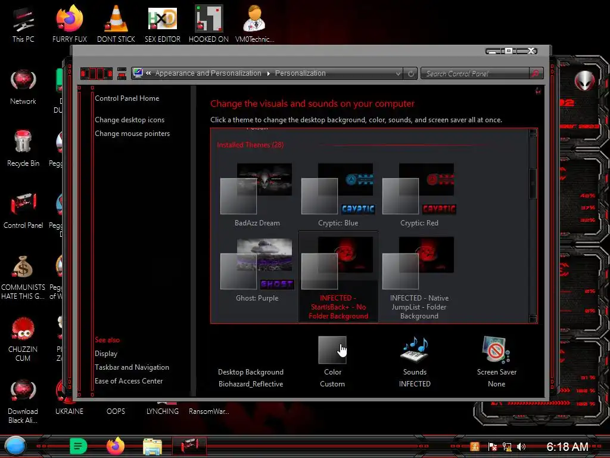Open the Download Black Ali desktop icon
This screenshot has width=610, height=458.
click(23, 401)
